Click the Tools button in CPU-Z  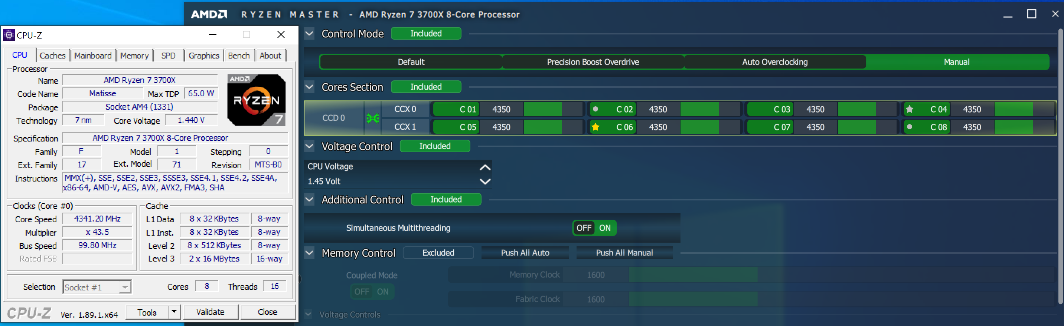coord(147,312)
